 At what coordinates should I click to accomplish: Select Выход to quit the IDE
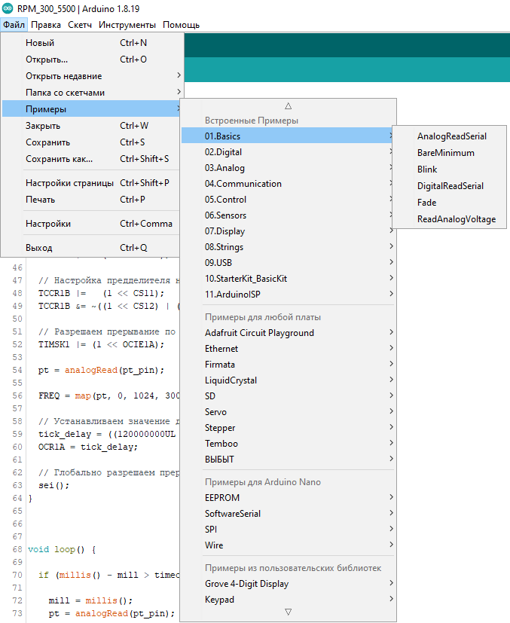(x=39, y=248)
